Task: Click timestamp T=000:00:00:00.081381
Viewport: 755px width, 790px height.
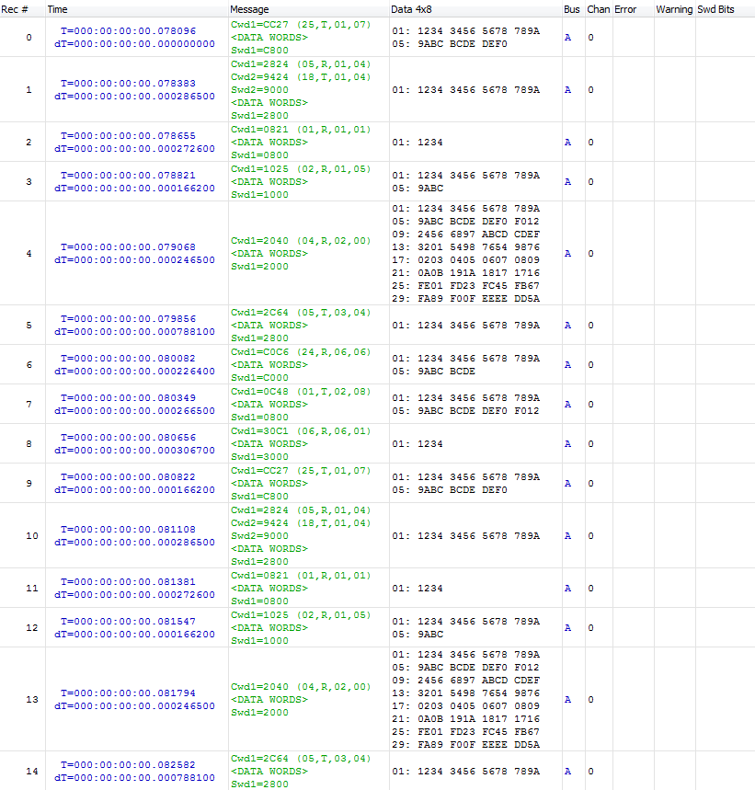Action: point(128,581)
